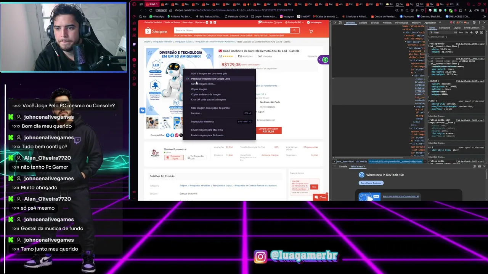The width and height of the screenshot is (488, 274).
Task: Click the browser address bar URL
Action: [234, 10]
